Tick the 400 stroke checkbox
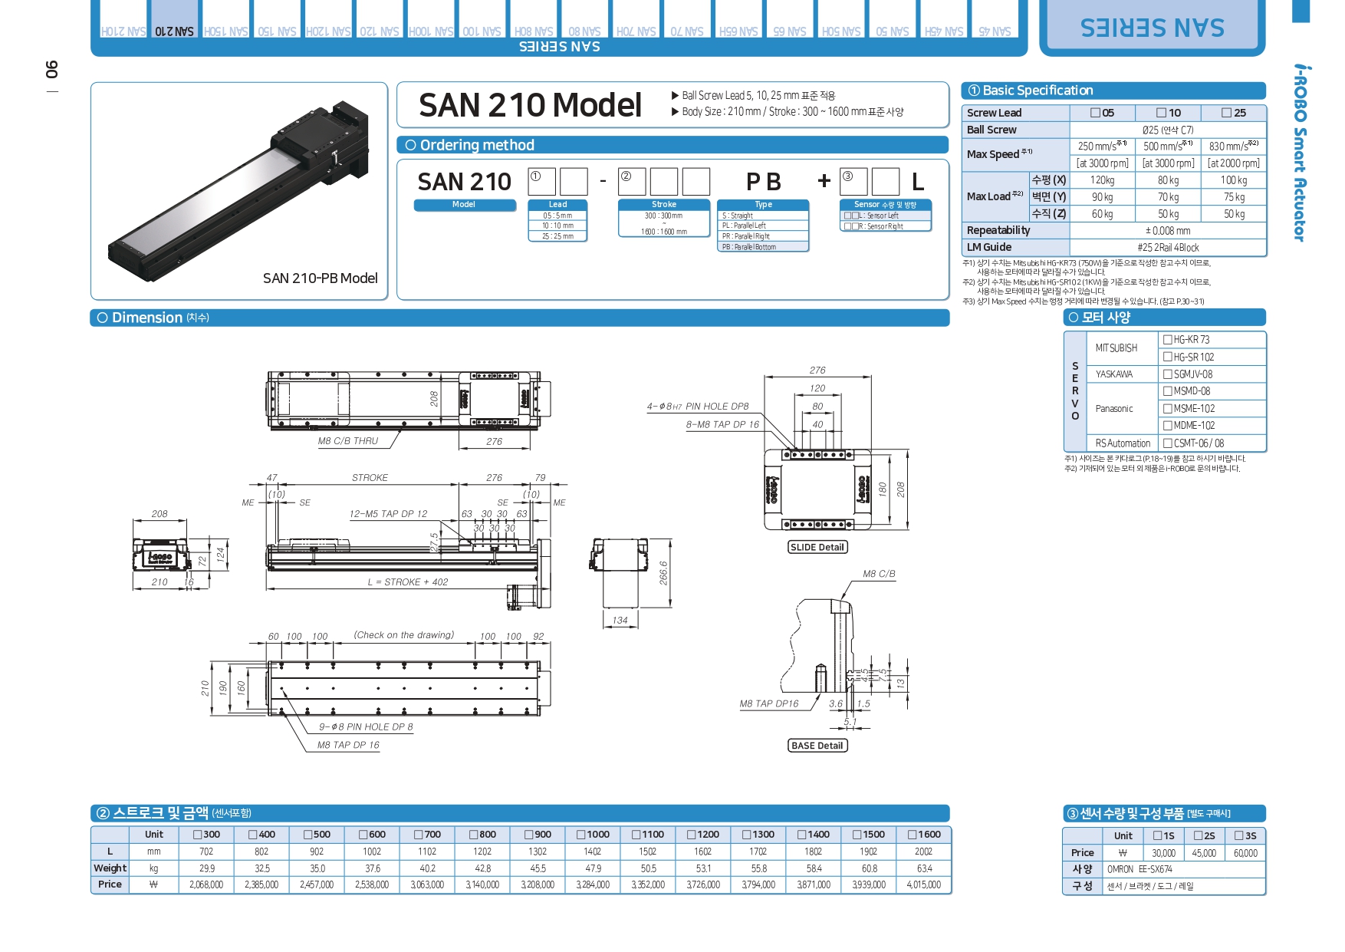Image resolution: width=1345 pixels, height=952 pixels. pos(252,835)
